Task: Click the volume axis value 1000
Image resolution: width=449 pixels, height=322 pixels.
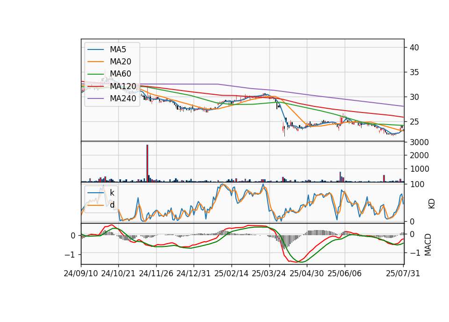Action: [419, 169]
